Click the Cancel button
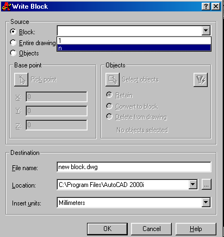The width and height of the screenshot is (224, 237). (x=151, y=229)
